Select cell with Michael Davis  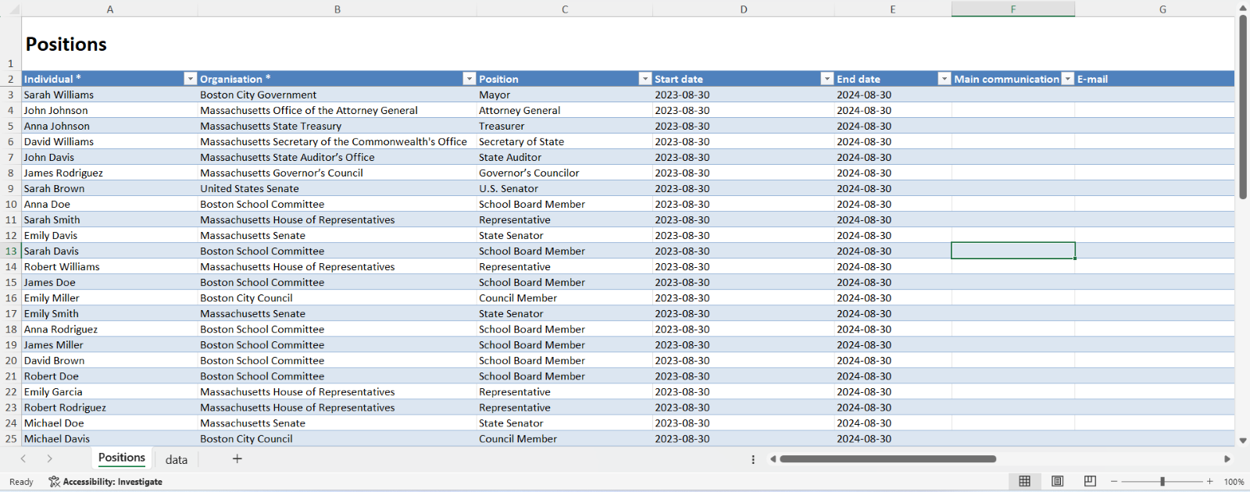click(109, 438)
